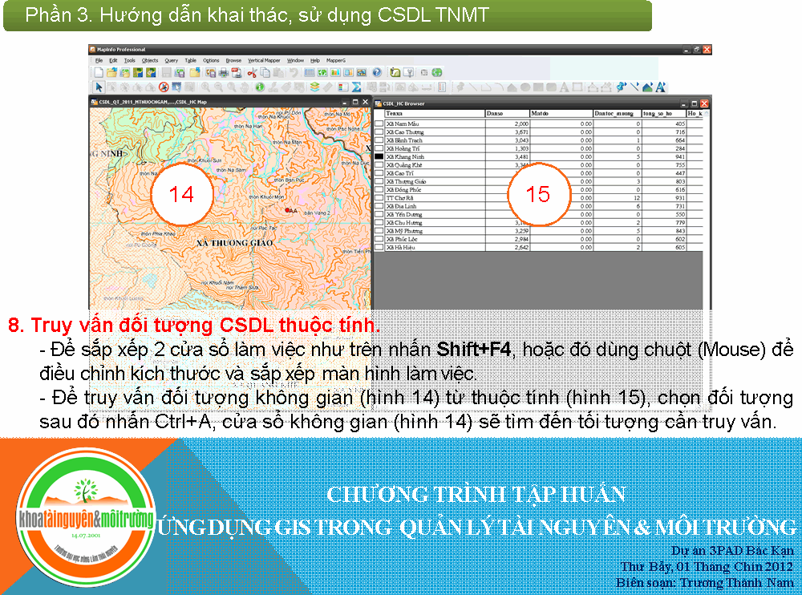
Task: Toggle row selector for TT Chợ Rã
Action: tap(379, 197)
